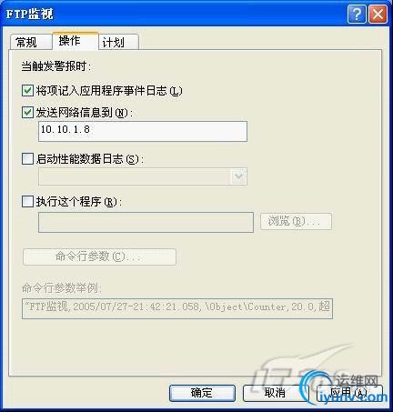Click the help question mark icon

pyautogui.click(x=357, y=14)
